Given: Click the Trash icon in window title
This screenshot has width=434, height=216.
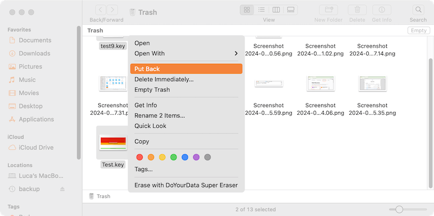Looking at the screenshot, I should [x=132, y=12].
